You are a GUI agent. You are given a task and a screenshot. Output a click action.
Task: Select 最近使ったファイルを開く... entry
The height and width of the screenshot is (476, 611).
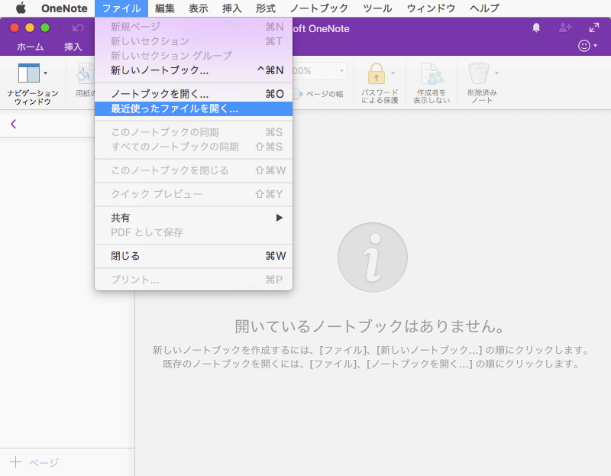194,108
